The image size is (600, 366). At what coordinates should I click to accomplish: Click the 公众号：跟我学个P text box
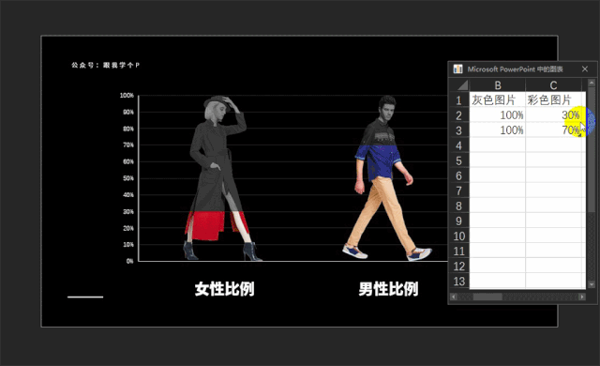(x=106, y=65)
